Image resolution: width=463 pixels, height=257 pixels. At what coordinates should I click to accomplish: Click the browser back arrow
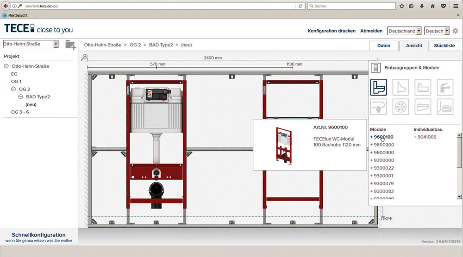point(6,6)
